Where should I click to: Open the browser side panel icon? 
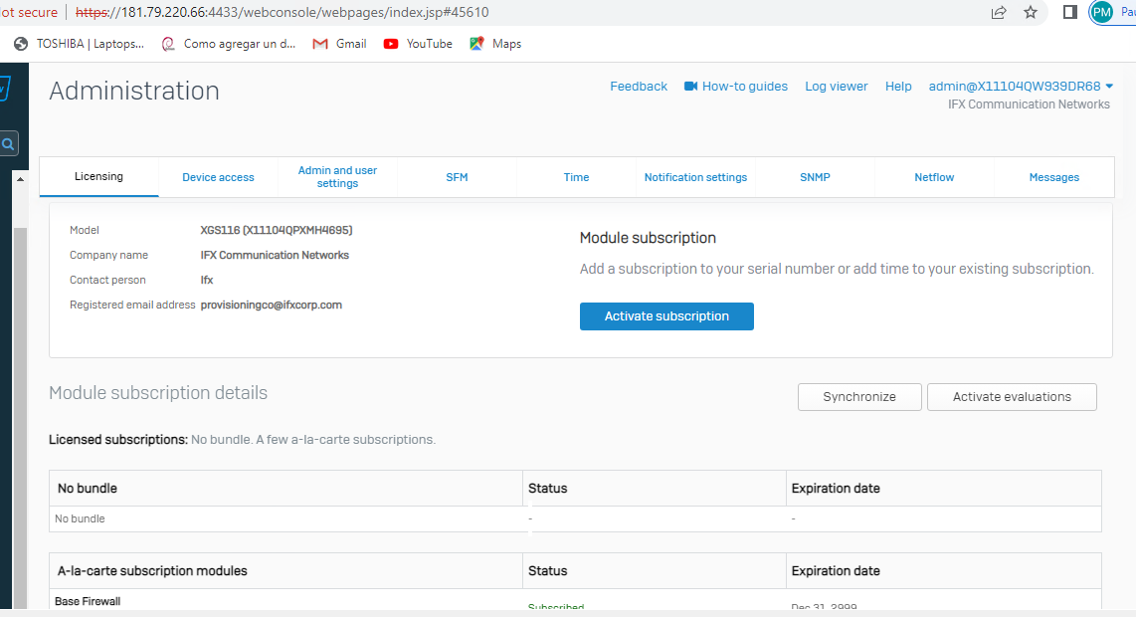[1070, 13]
